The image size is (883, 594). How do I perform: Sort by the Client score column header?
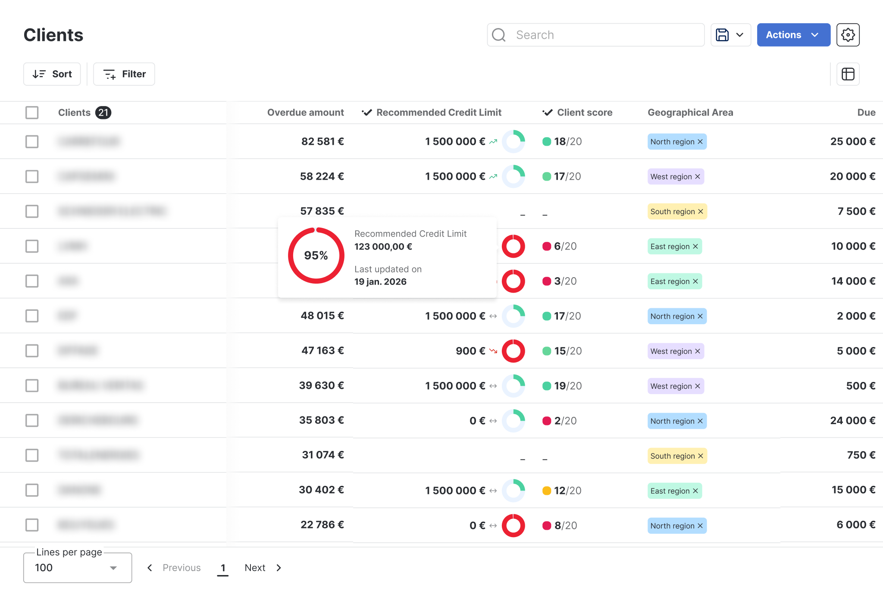coord(584,113)
